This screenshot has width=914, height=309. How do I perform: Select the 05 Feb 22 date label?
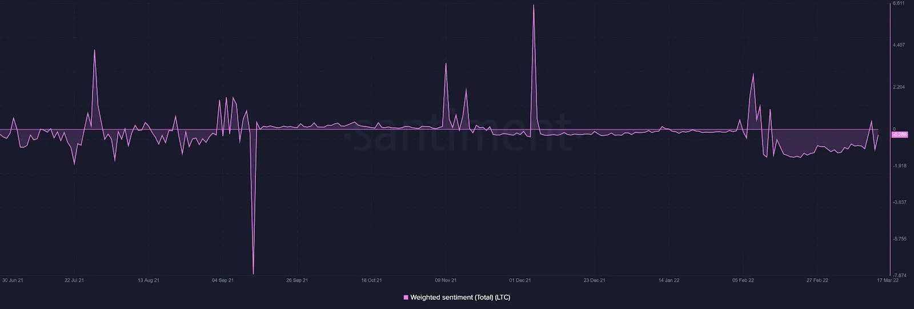[743, 280]
